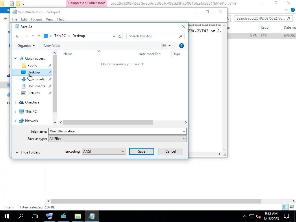Click the Cancel button
The width and height of the screenshot is (296, 222).
(x=171, y=151)
